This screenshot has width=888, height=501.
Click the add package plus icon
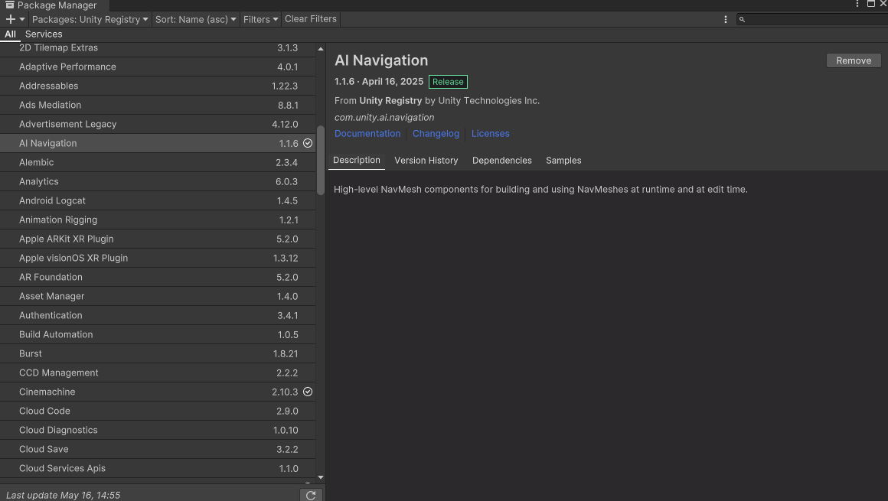pyautogui.click(x=10, y=19)
